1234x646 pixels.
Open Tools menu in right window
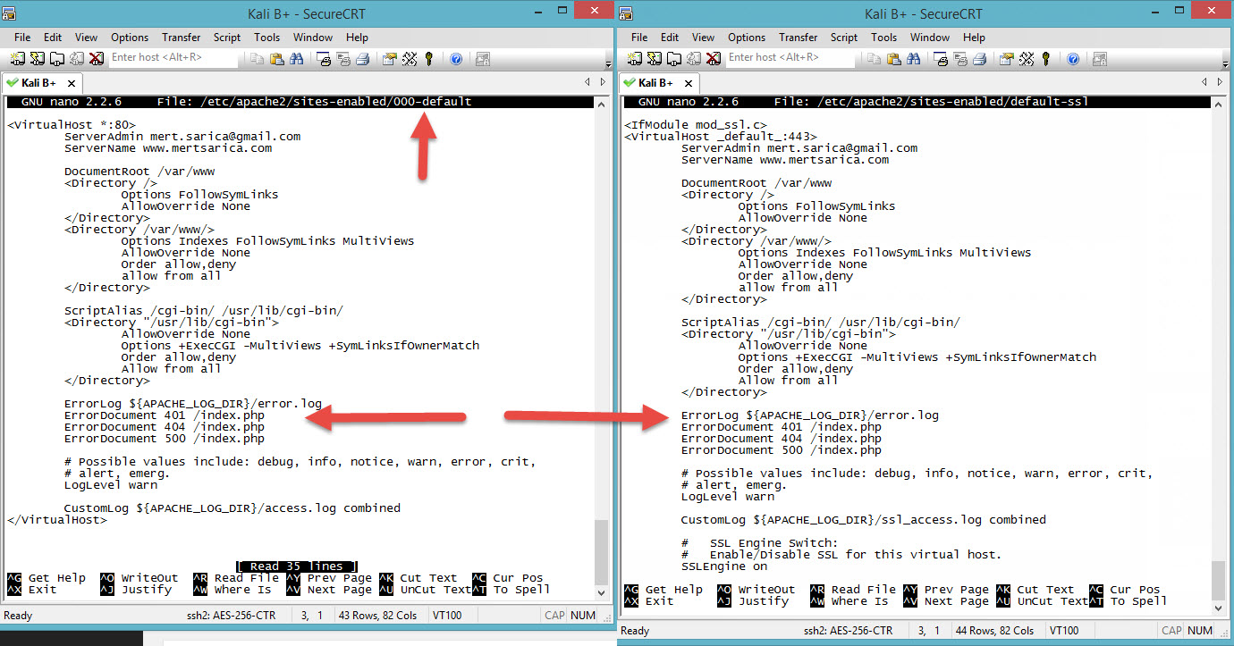(884, 38)
